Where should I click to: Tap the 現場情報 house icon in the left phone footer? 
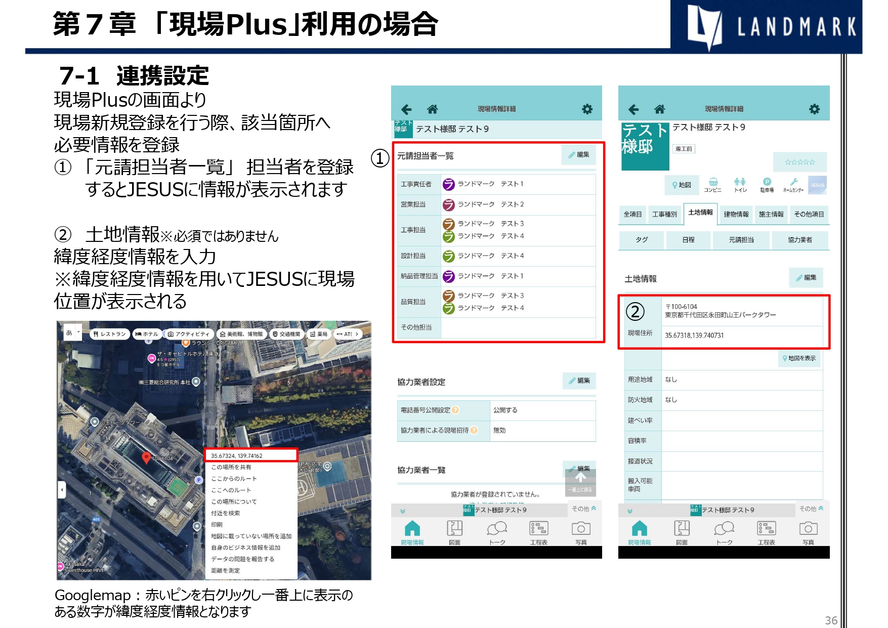pos(412,532)
